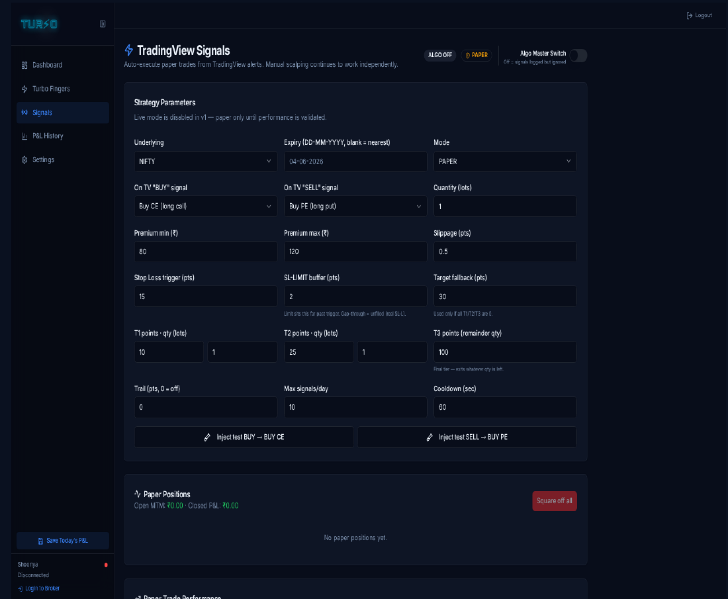The width and height of the screenshot is (728, 599).
Task: Expand the On TV SELL signal dropdown
Action: point(355,206)
